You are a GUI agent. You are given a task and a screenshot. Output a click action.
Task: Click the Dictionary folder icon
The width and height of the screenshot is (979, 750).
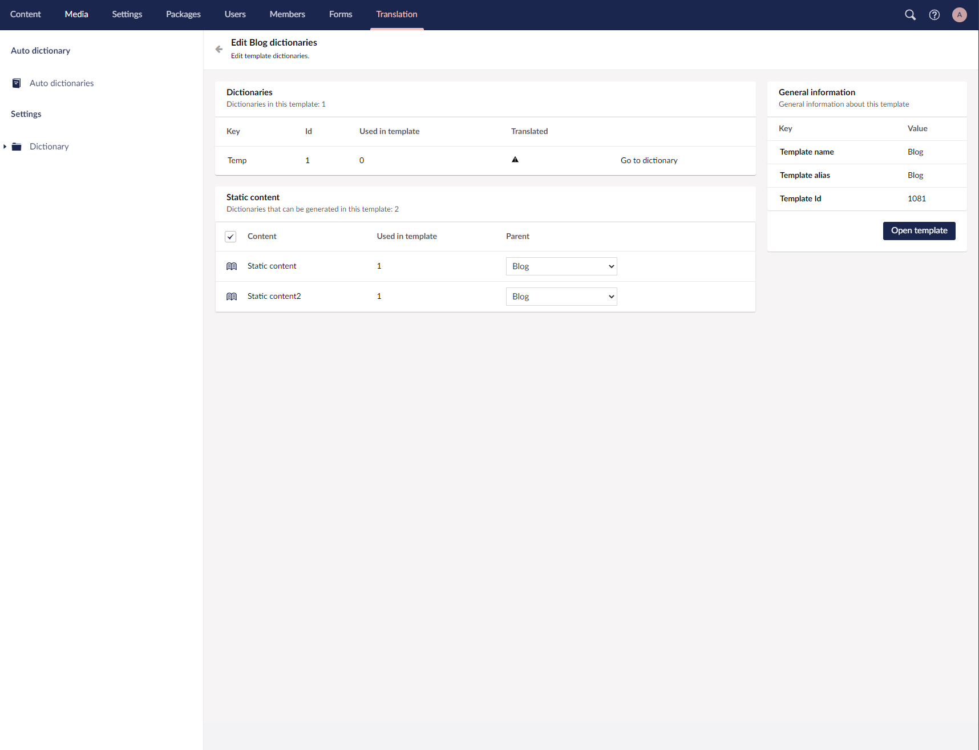pos(17,147)
